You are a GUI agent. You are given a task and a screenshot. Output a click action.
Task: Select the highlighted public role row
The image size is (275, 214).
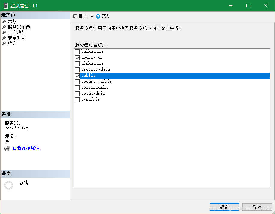(x=175, y=76)
